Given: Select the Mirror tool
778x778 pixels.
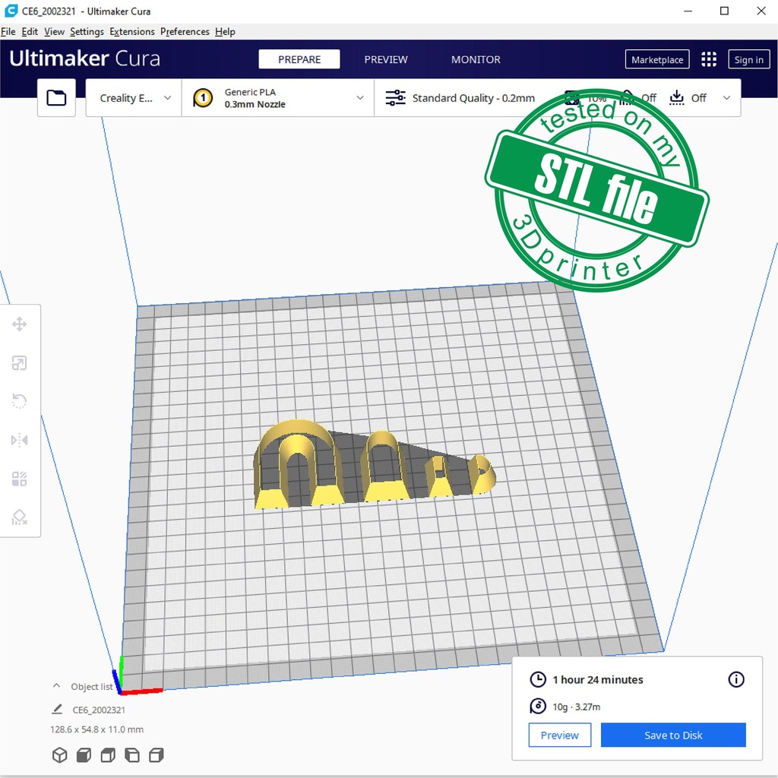Looking at the screenshot, I should [x=20, y=440].
